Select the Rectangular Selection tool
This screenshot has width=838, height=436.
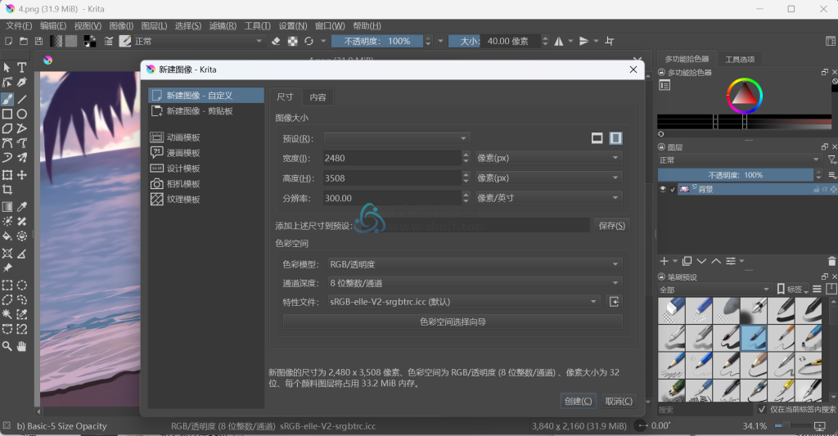(7, 285)
